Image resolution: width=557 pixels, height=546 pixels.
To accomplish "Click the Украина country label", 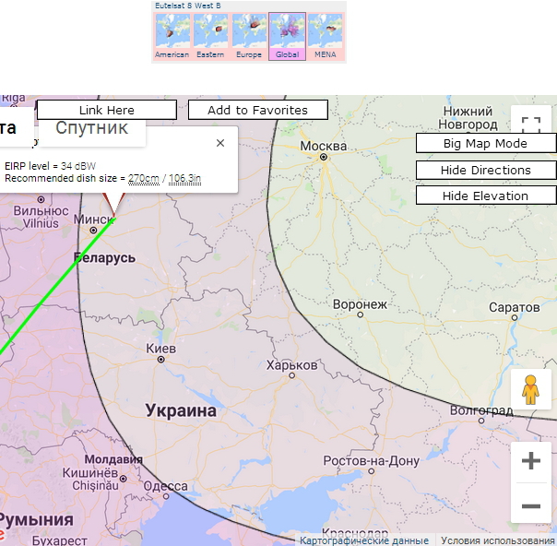I will 181,410.
